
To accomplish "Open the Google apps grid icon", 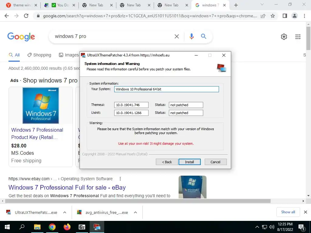I will click(x=298, y=37).
